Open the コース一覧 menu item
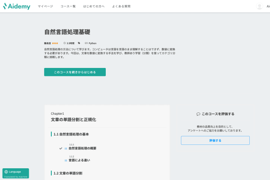Viewport: 270px width, 180px height. [68, 6]
